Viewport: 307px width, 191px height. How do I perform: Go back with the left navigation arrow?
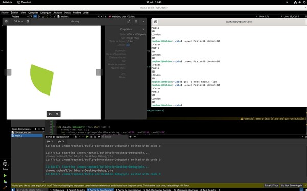(47, 17)
